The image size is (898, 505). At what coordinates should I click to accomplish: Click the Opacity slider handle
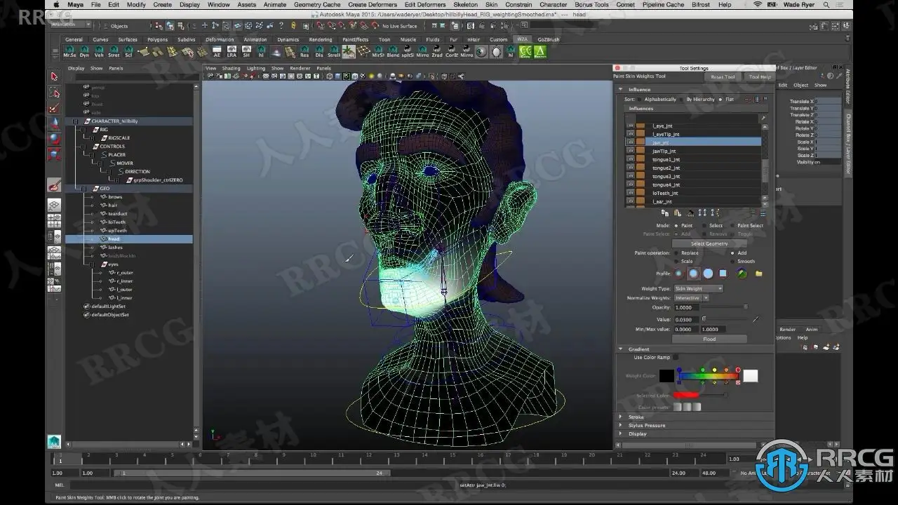click(x=745, y=307)
